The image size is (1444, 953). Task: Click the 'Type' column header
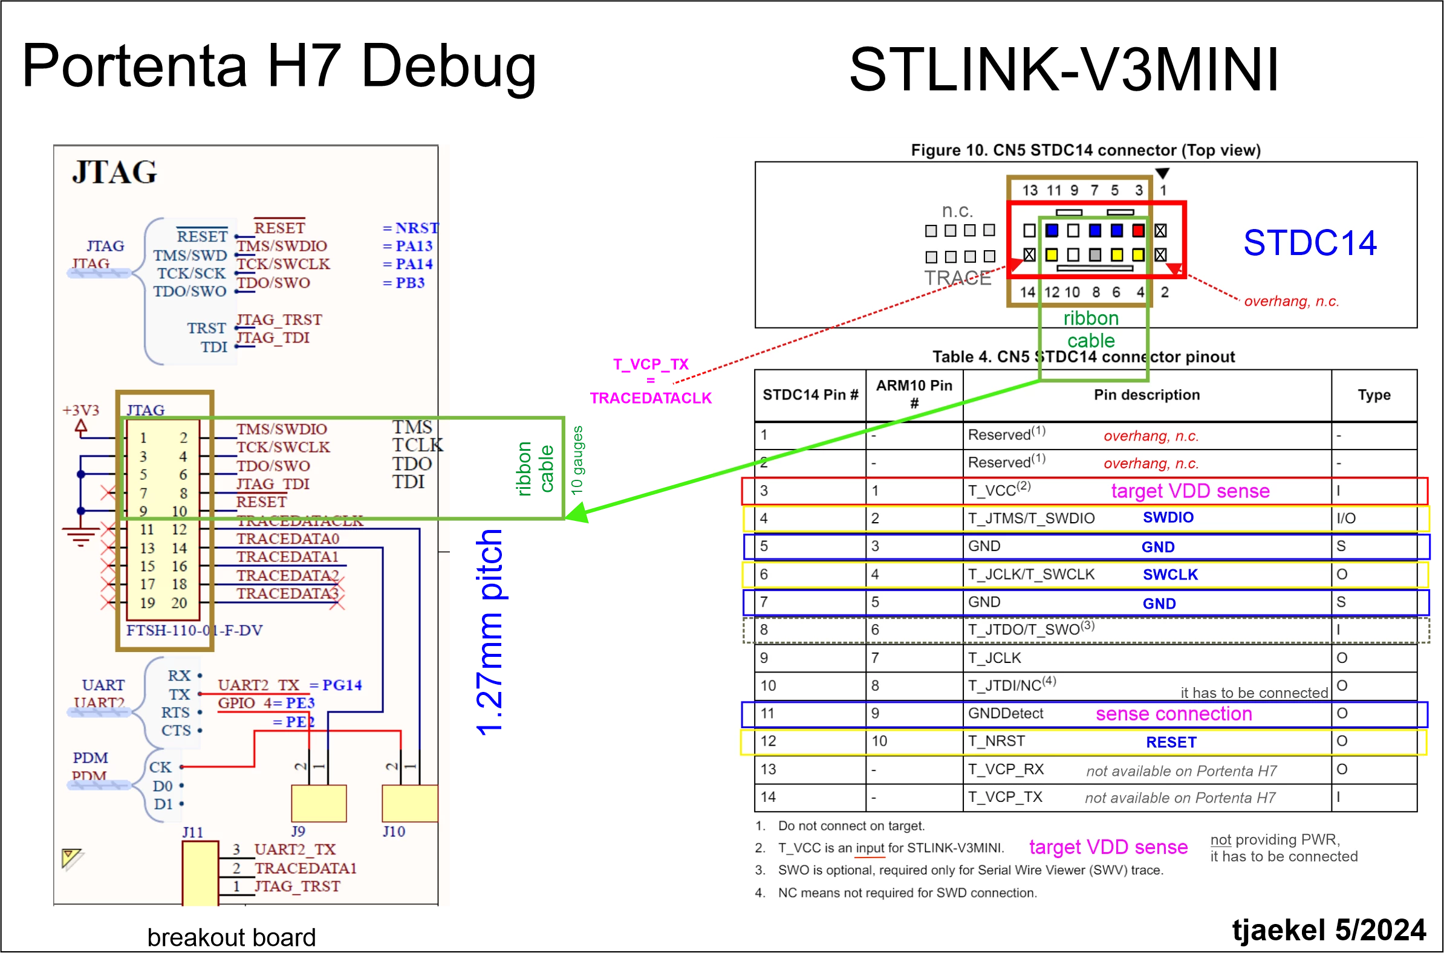click(1374, 395)
